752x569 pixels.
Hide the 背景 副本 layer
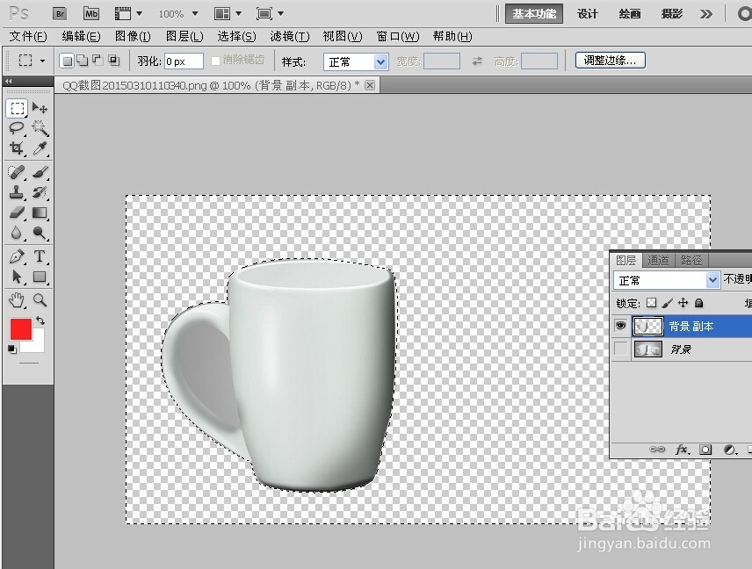pos(620,326)
